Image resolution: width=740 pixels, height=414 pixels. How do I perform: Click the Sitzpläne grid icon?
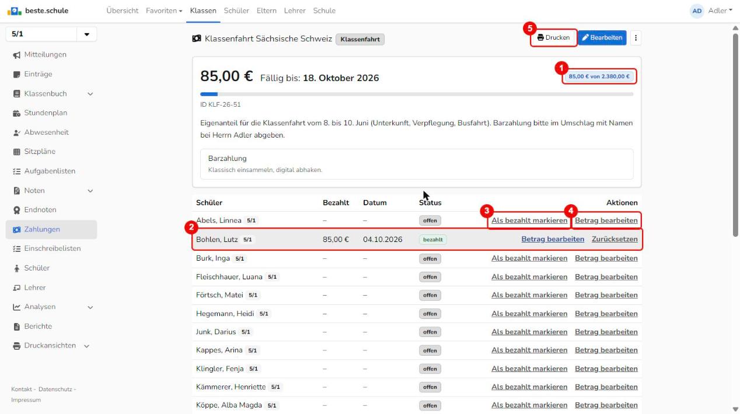tap(16, 152)
